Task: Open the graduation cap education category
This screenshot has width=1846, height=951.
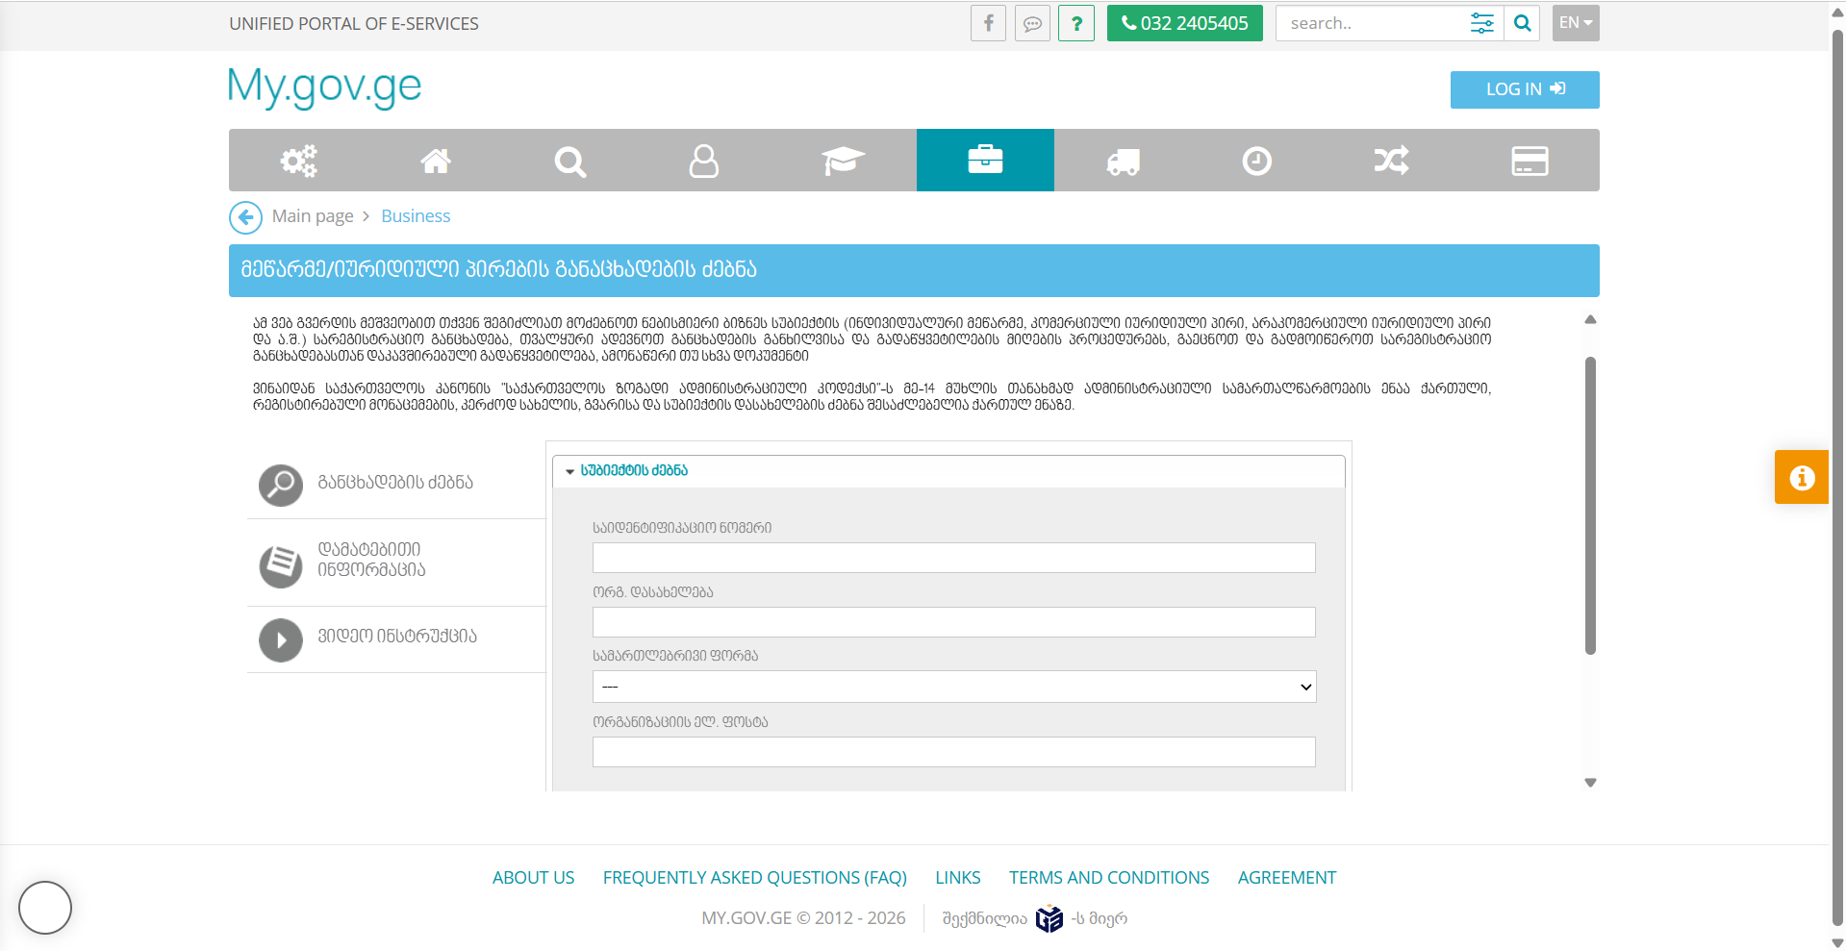Action: pyautogui.click(x=844, y=161)
